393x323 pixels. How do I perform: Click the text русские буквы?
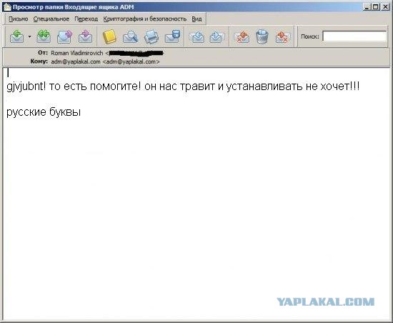click(44, 112)
